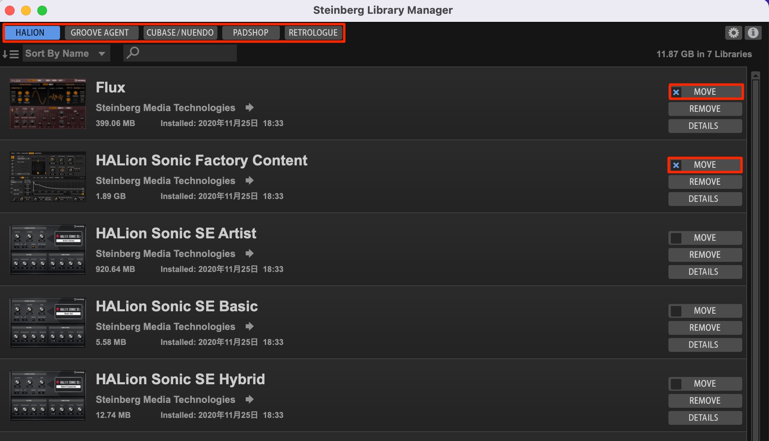Switch to the CUBASE/NUENDO tab

[x=180, y=33]
